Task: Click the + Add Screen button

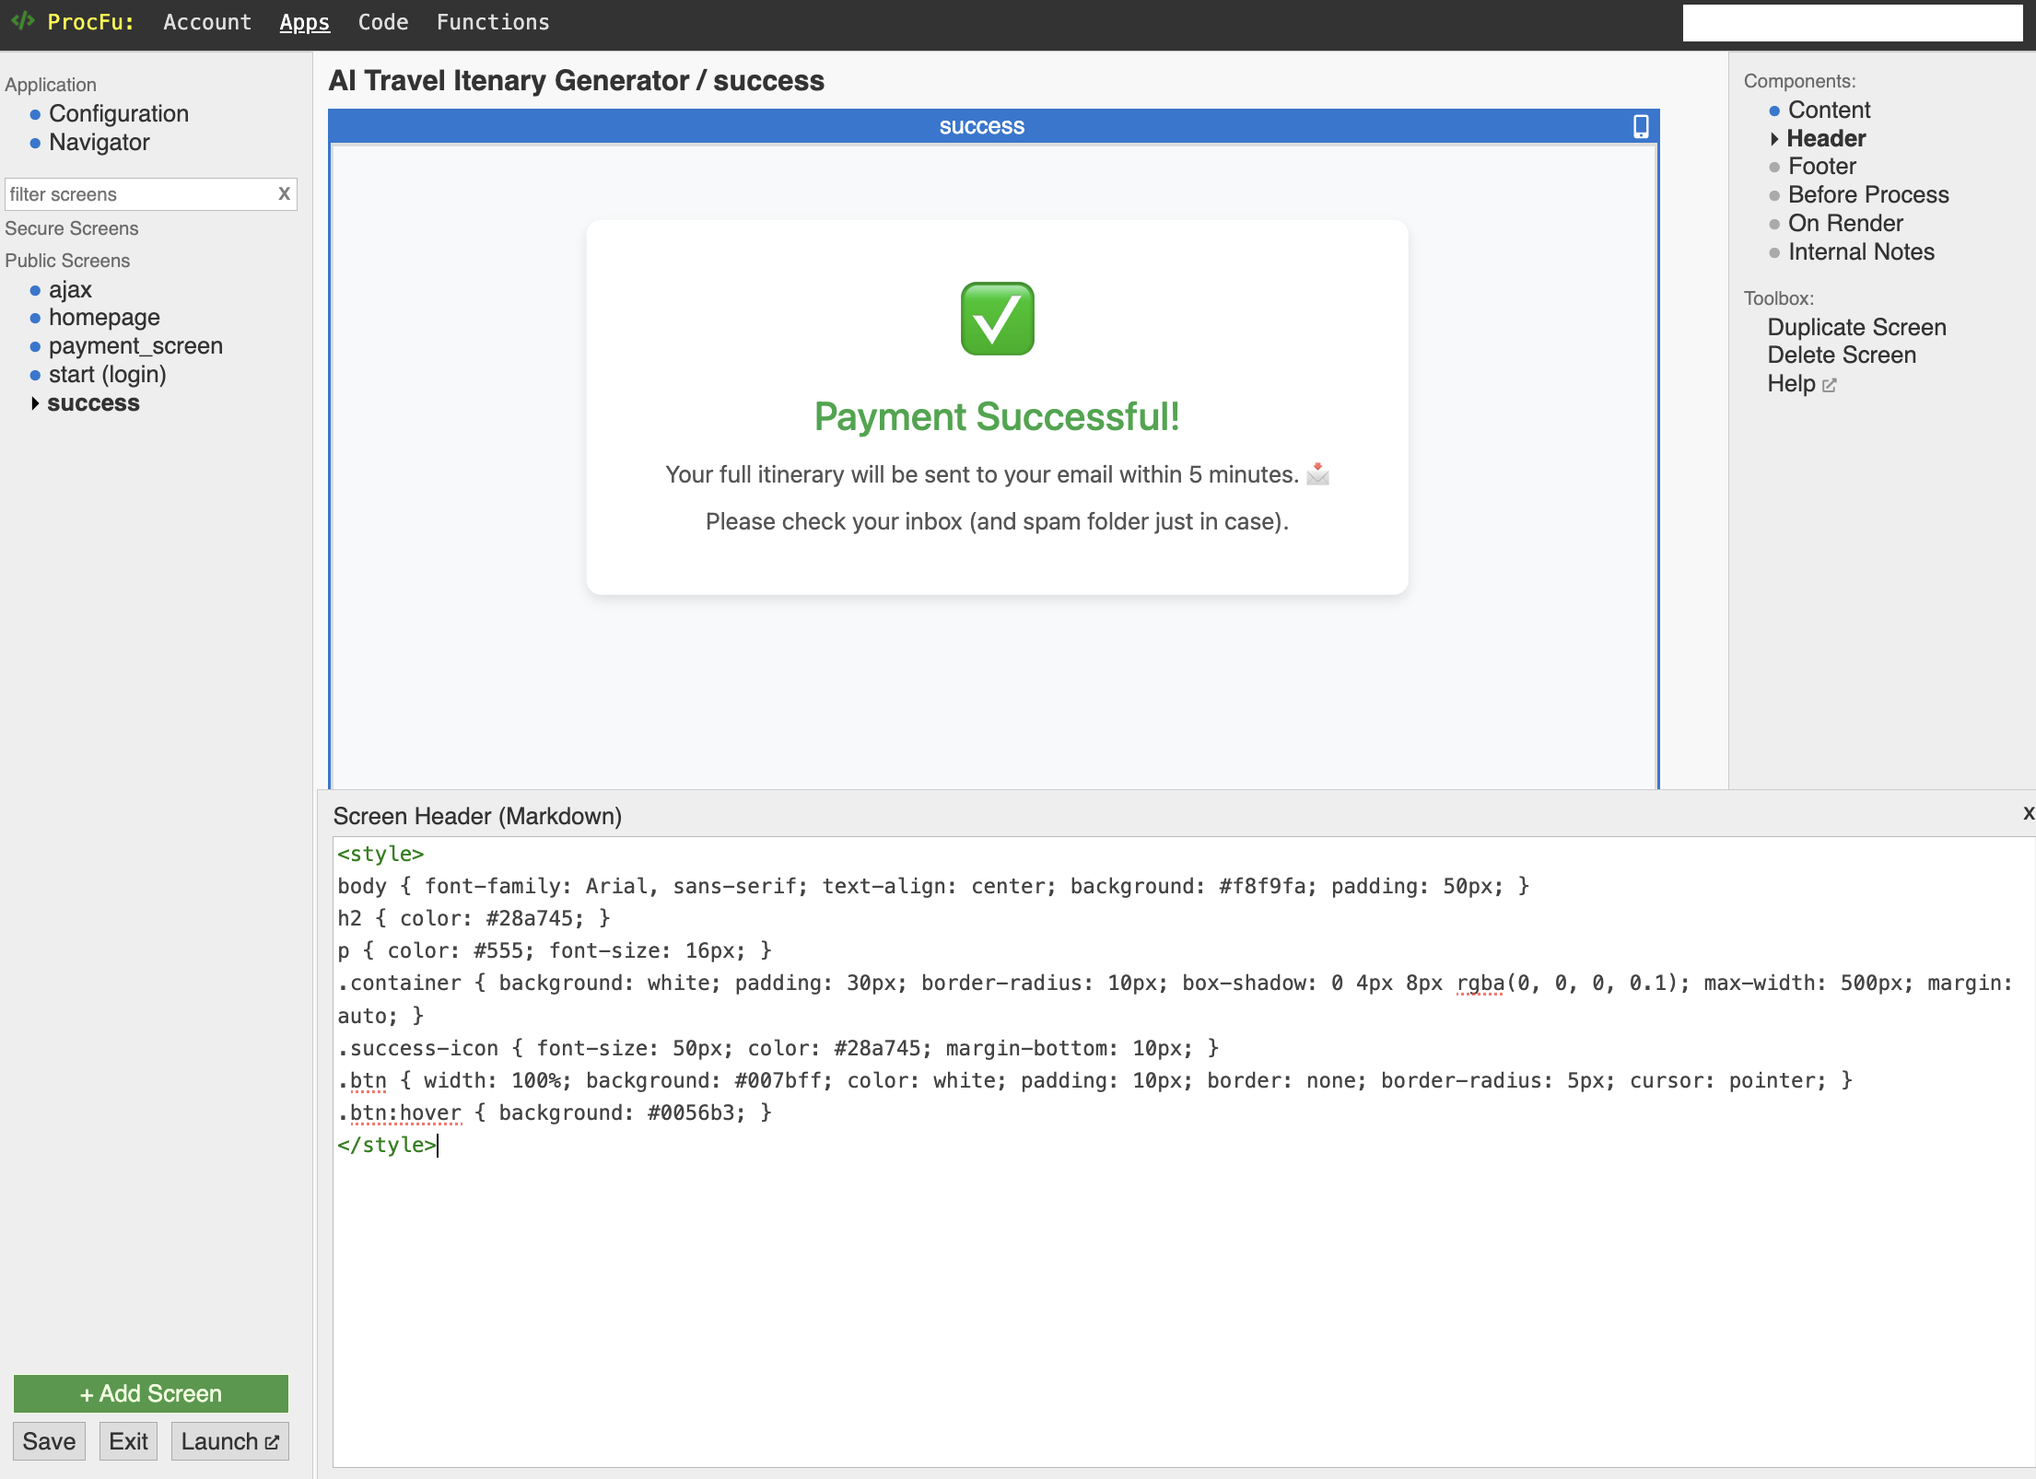Action: [150, 1393]
